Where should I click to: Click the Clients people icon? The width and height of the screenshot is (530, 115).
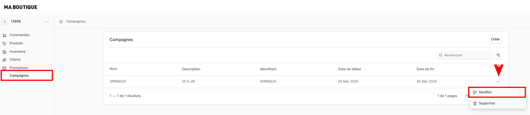(x=4, y=60)
